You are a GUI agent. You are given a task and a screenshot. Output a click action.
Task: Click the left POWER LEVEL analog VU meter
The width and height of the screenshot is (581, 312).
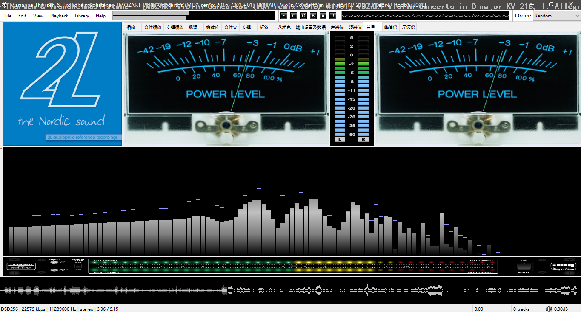226,84
